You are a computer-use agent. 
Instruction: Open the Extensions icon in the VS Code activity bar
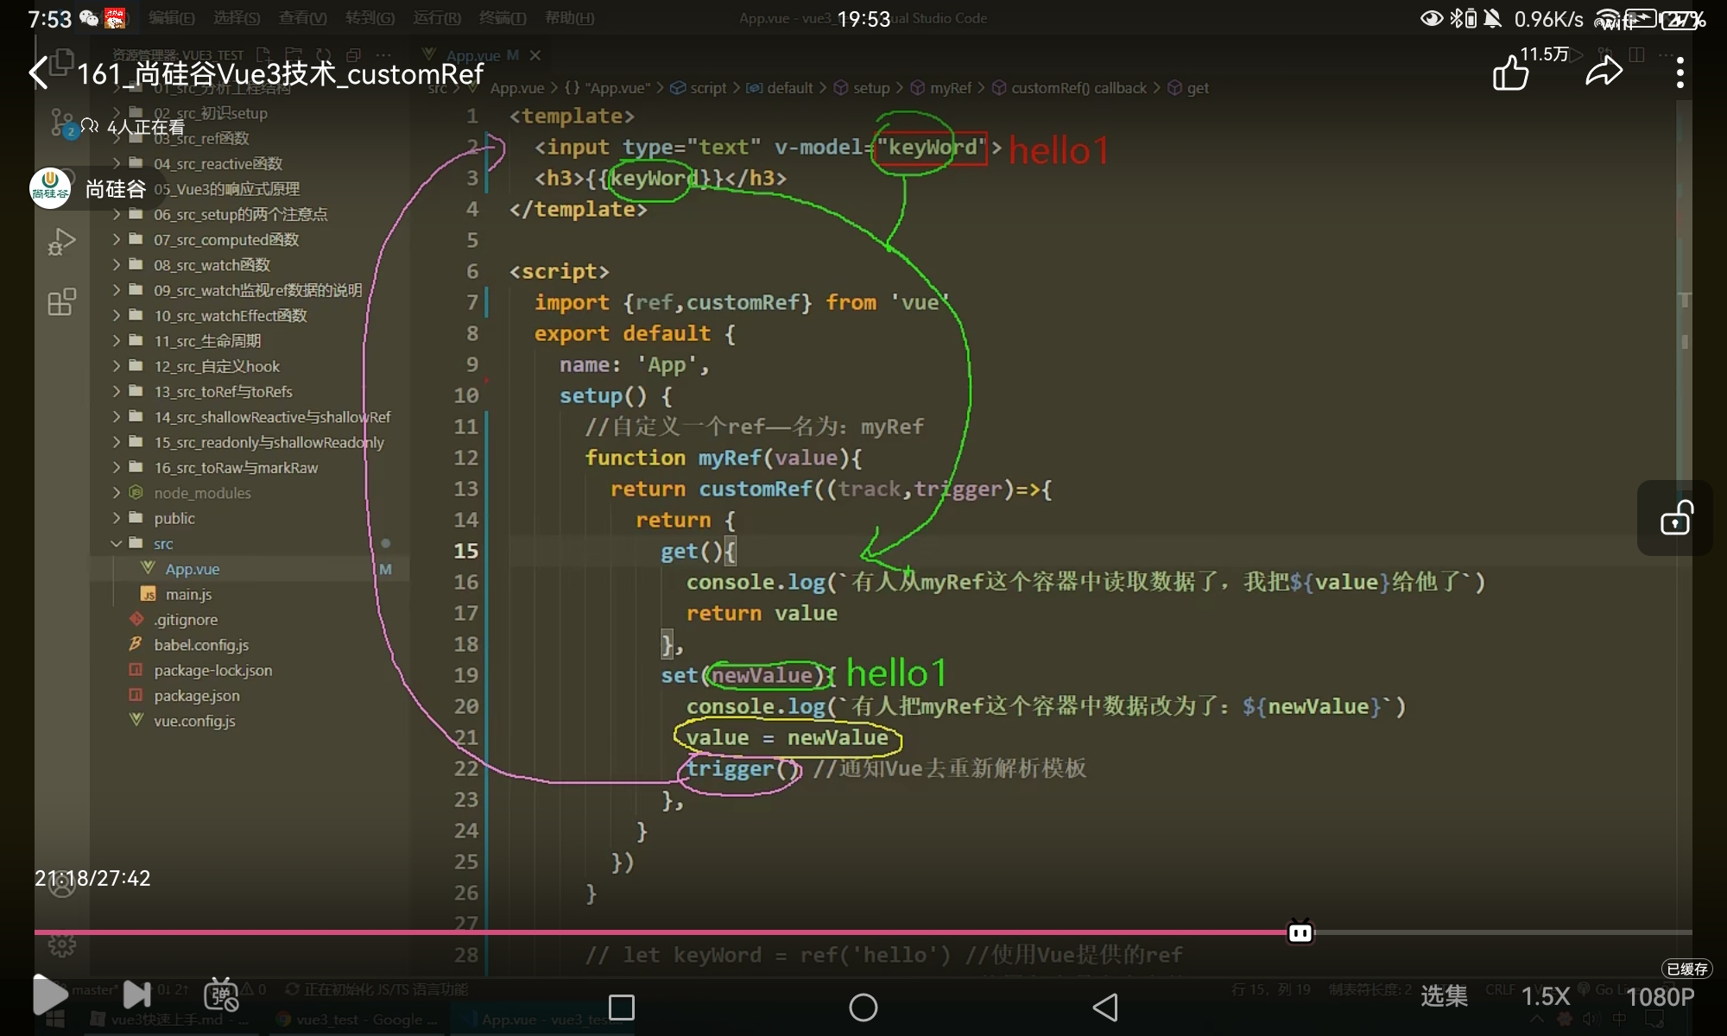(x=61, y=302)
